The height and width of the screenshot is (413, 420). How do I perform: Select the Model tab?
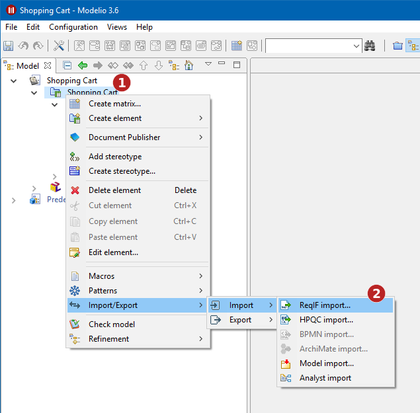[x=28, y=66]
